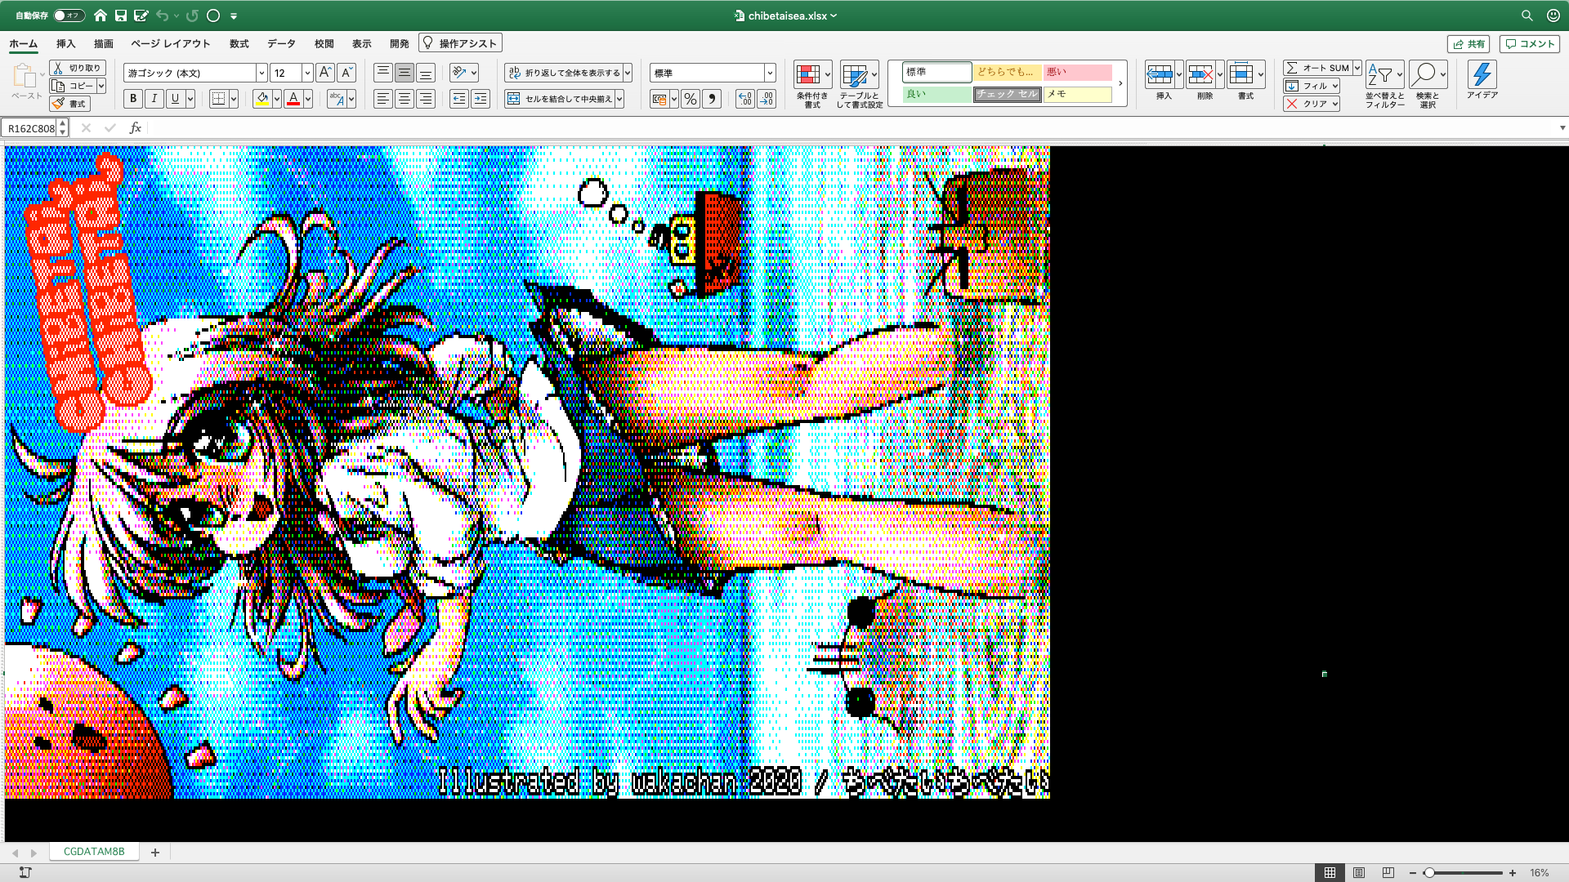This screenshot has height=882, width=1569.
Task: Toggle align text right
Action: [x=426, y=99]
